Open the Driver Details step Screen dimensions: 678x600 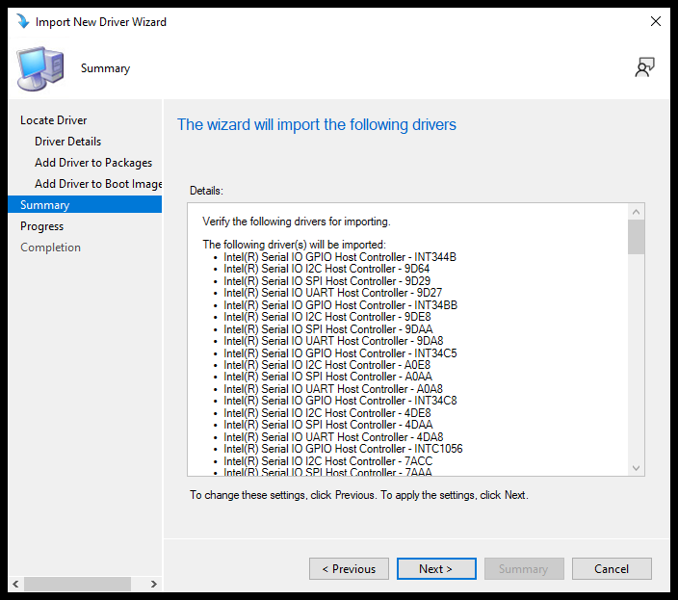click(x=67, y=142)
